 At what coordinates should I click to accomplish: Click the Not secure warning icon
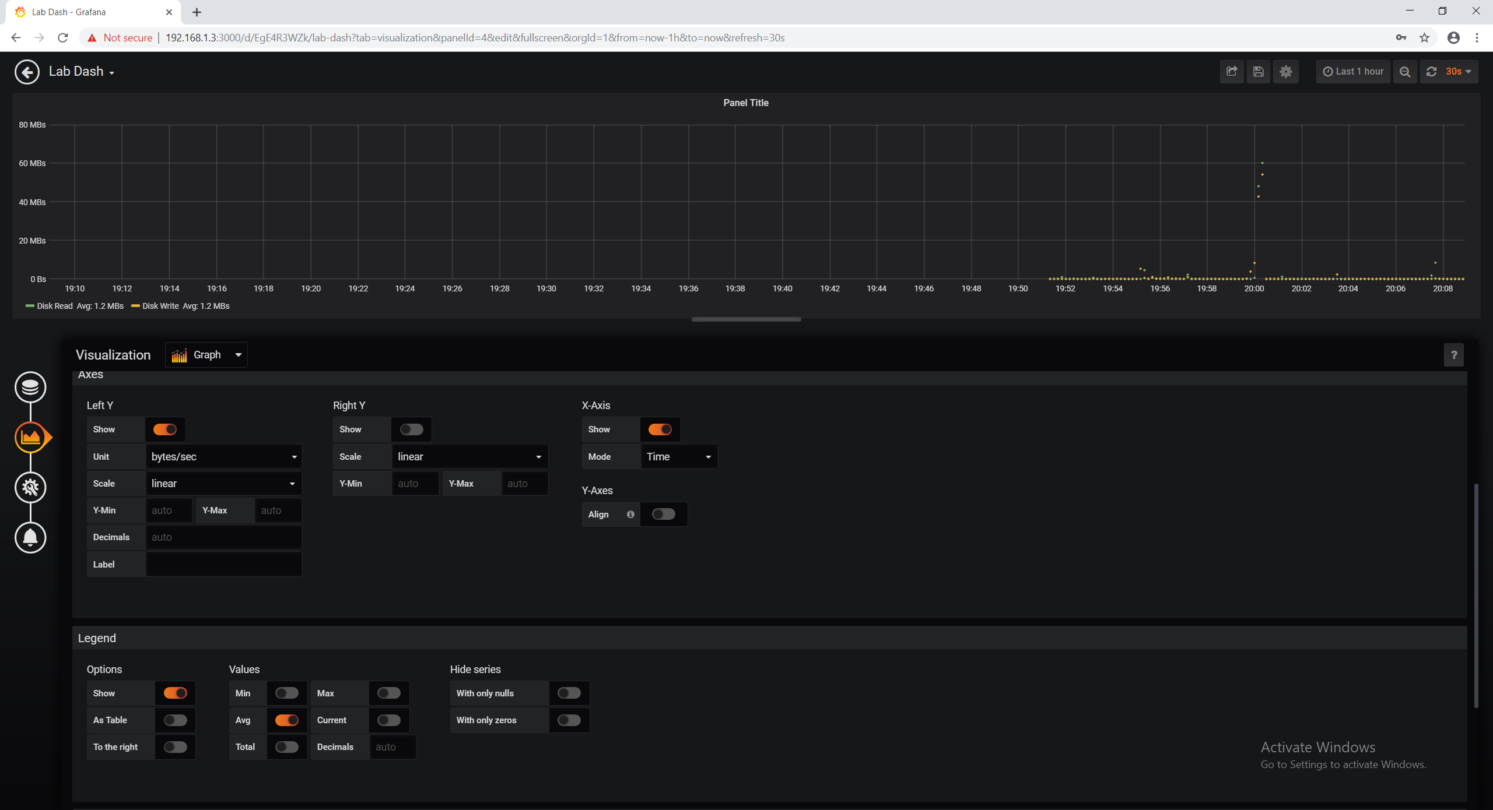[92, 38]
